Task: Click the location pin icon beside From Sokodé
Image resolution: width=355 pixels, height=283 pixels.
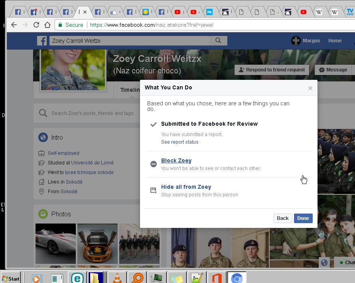Action: coord(41,192)
